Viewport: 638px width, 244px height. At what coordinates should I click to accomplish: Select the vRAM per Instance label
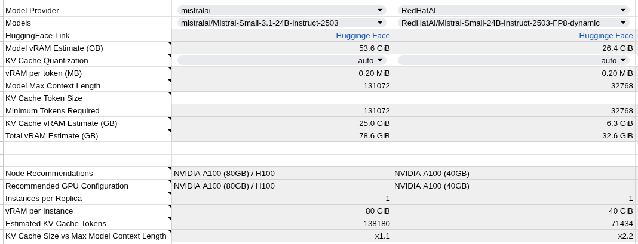coord(87,211)
